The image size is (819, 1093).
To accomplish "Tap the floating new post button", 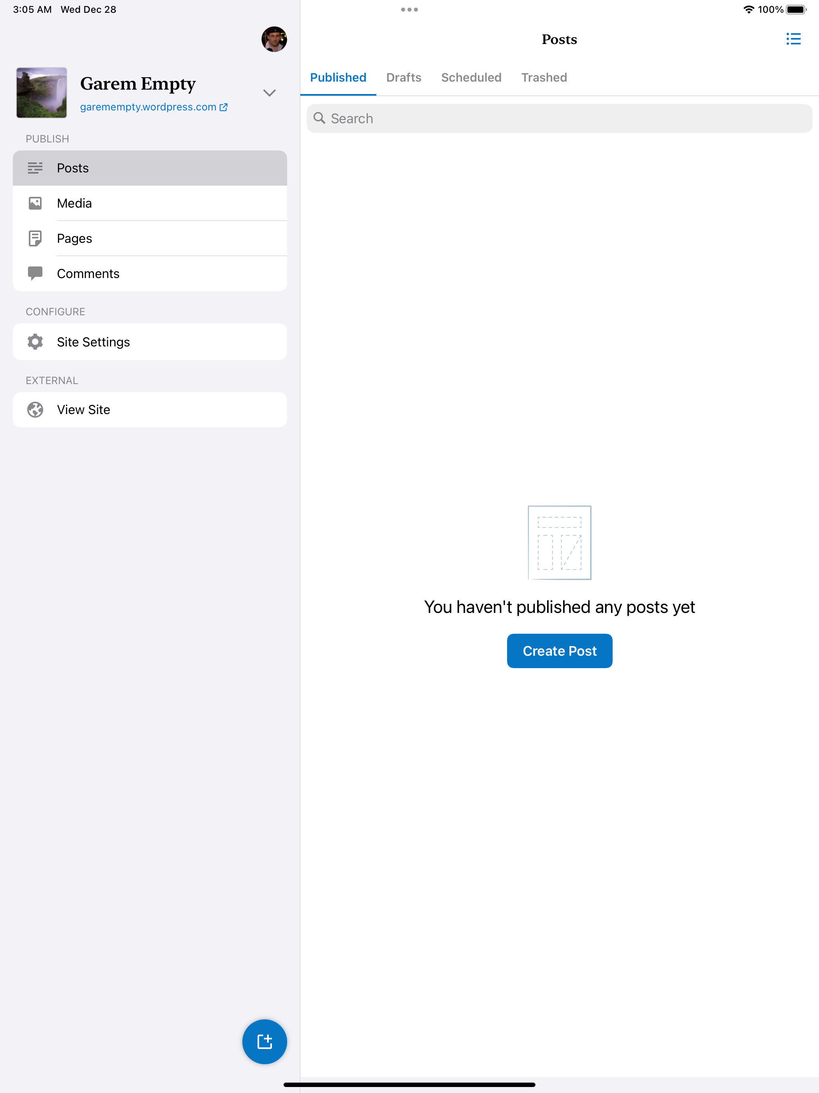I will pos(264,1041).
